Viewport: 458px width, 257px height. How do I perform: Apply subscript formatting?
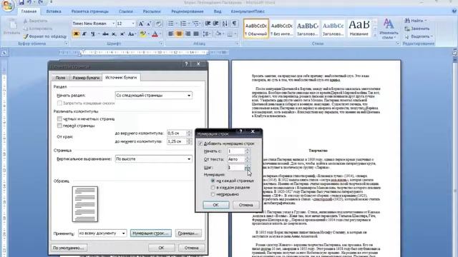(x=114, y=34)
